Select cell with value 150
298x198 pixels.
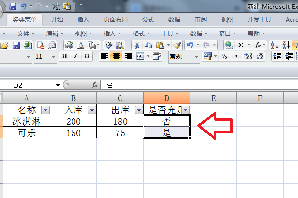74,133
